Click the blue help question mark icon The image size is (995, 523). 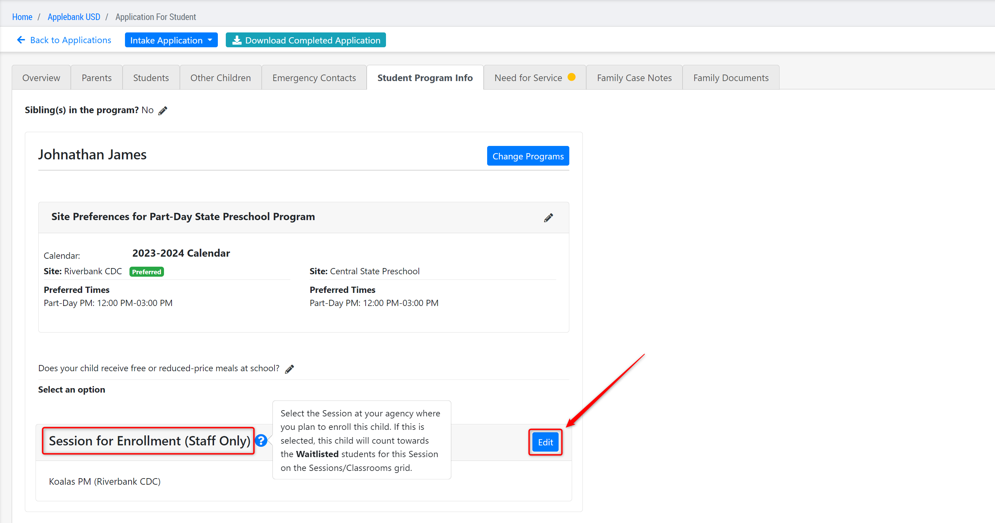click(261, 441)
